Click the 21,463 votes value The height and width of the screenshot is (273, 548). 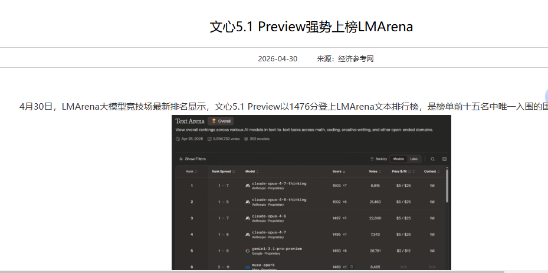[375, 202]
